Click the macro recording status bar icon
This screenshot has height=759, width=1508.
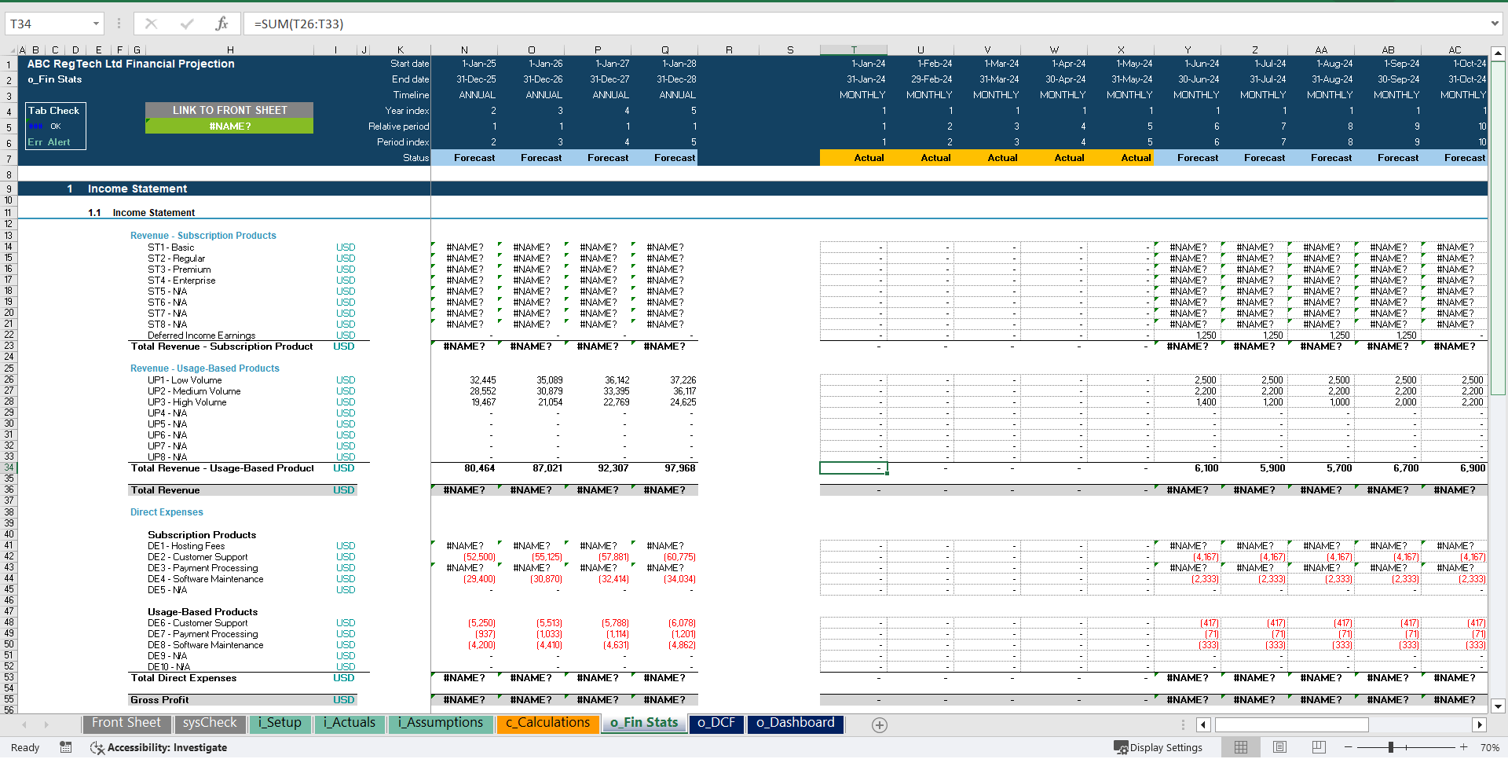[66, 747]
